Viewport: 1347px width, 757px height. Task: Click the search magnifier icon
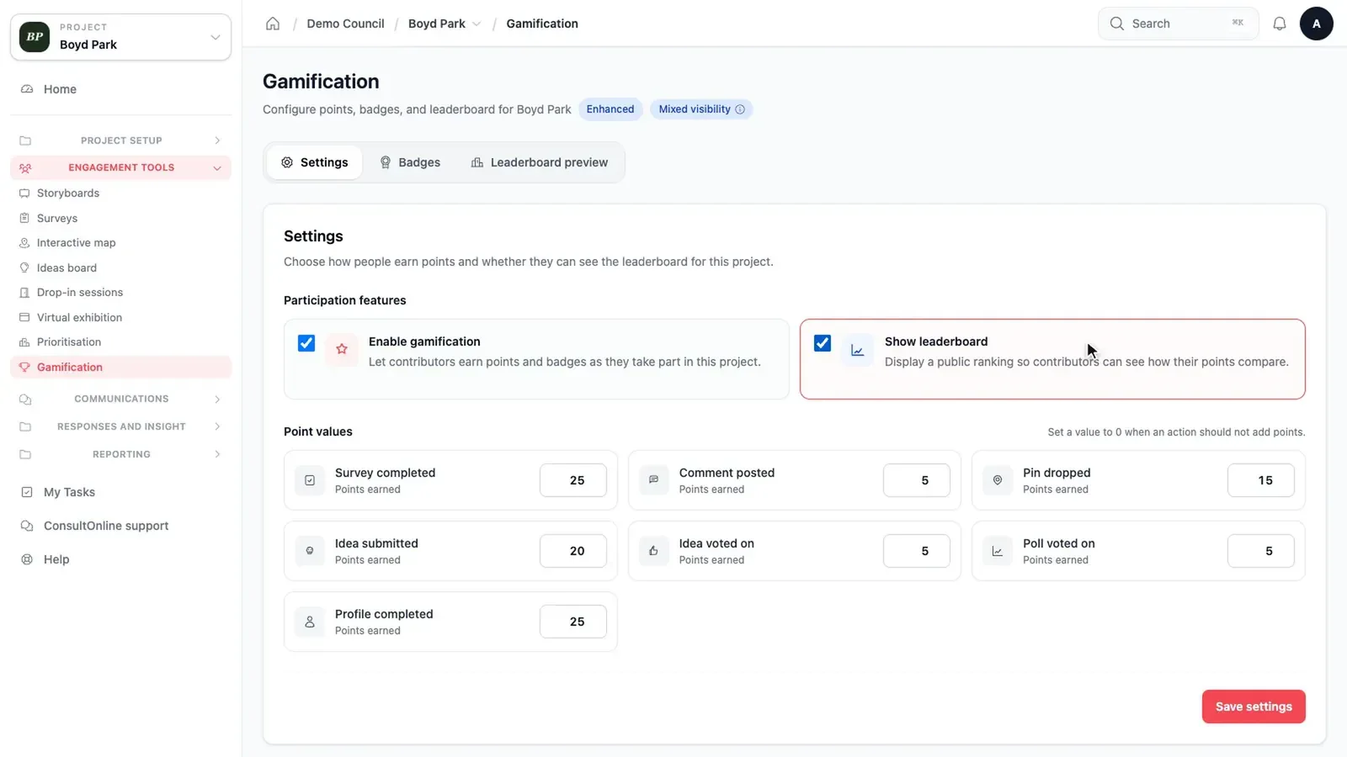[x=1117, y=24]
